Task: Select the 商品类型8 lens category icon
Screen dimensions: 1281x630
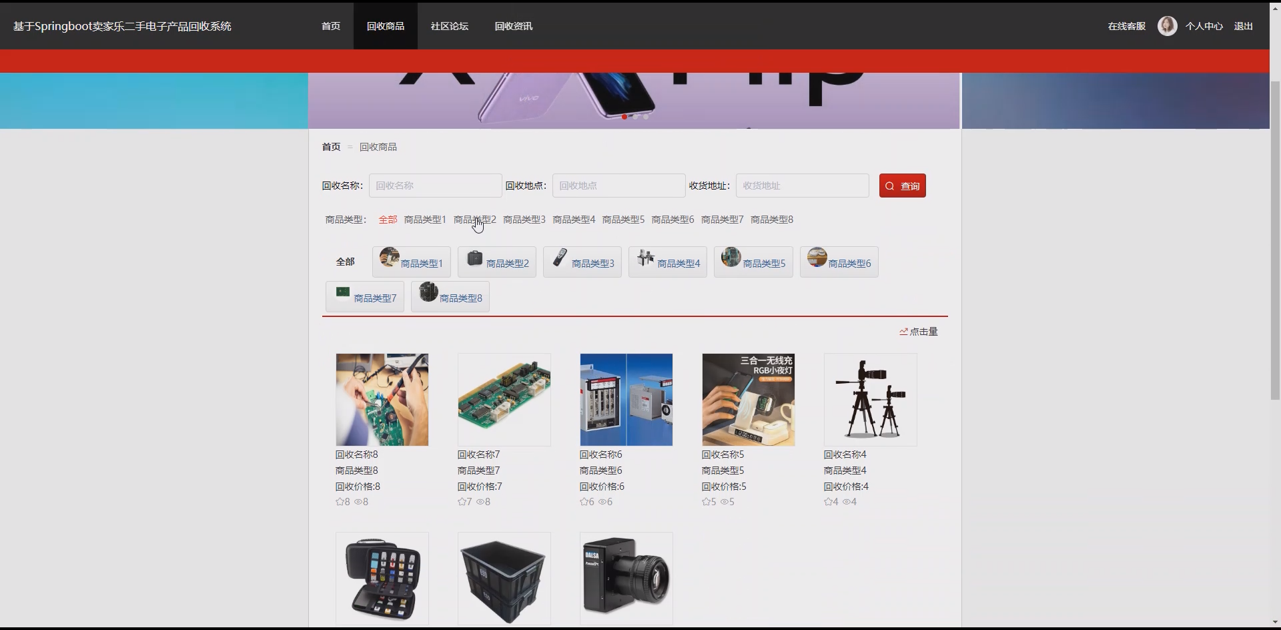Action: [x=428, y=294]
